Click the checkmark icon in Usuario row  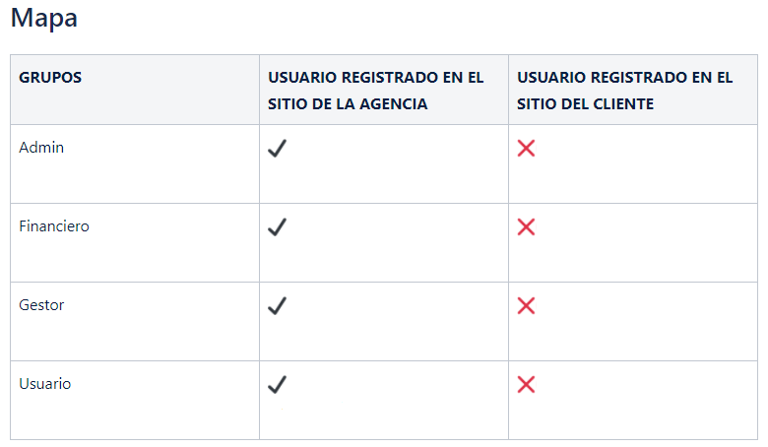(278, 385)
